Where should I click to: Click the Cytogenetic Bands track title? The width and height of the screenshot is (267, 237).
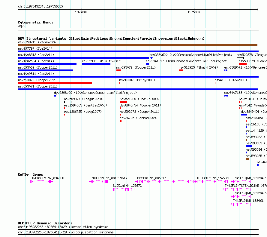coord(36,22)
